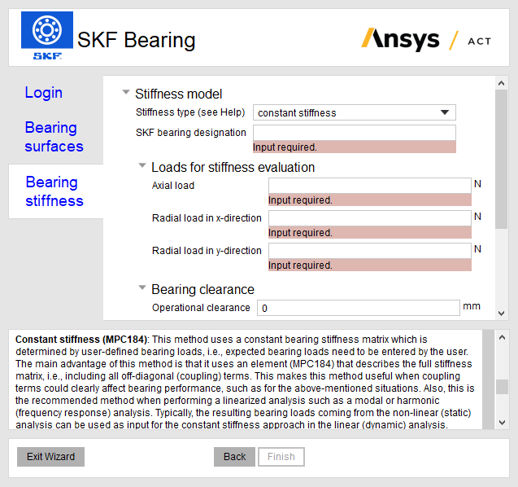Click the help text scrollbar thumb
518x487 pixels.
[503, 387]
